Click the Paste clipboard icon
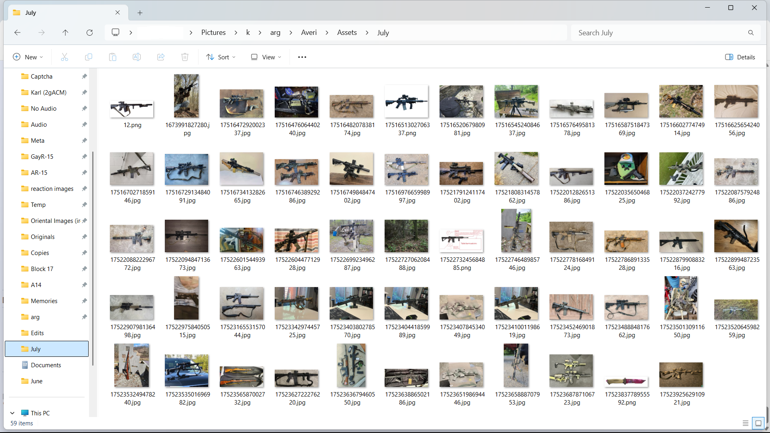 (113, 57)
